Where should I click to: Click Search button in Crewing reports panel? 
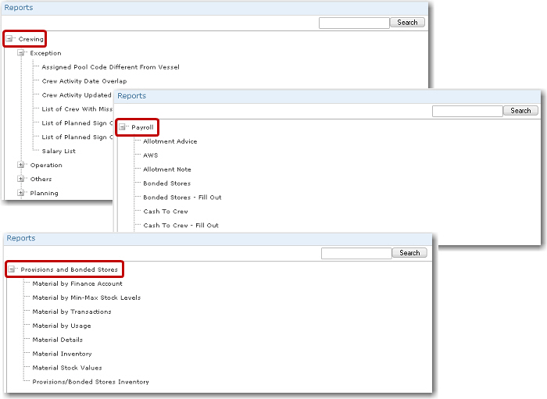pyautogui.click(x=407, y=23)
